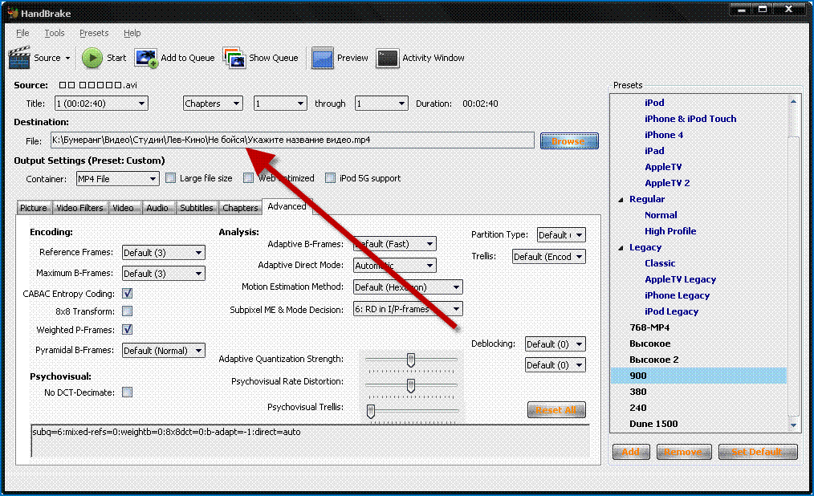The height and width of the screenshot is (496, 814).
Task: Select the Dune 1500 preset
Action: coord(653,424)
